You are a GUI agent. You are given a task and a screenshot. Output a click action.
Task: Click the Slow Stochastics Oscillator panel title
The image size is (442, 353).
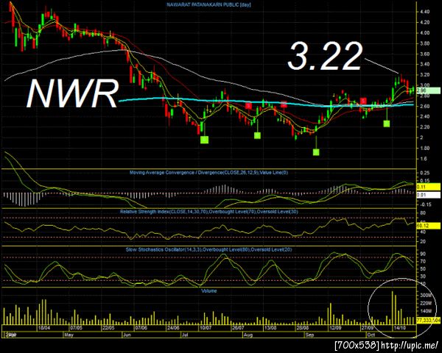tap(209, 249)
